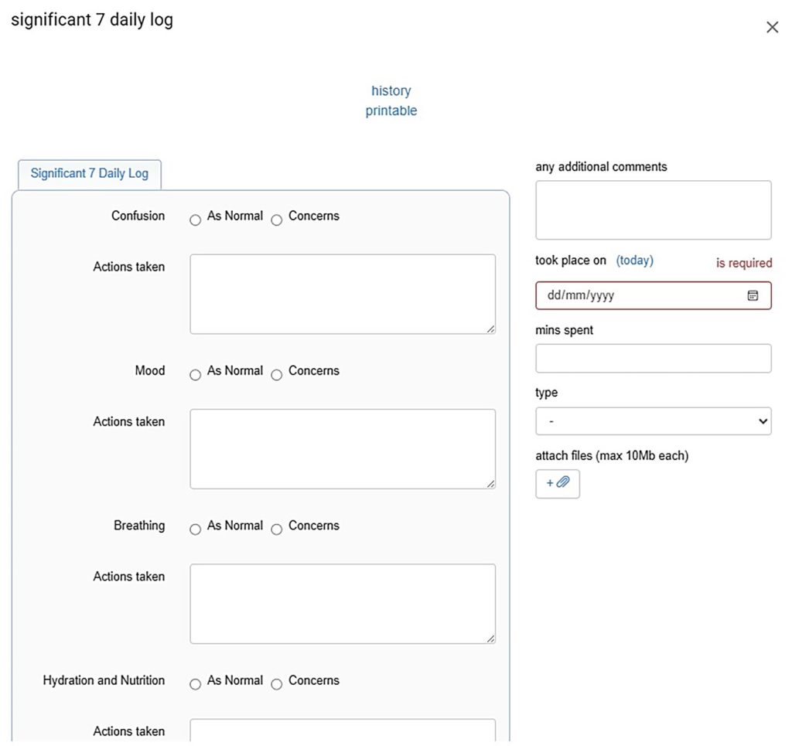Click the (today) date shortcut link

point(634,261)
